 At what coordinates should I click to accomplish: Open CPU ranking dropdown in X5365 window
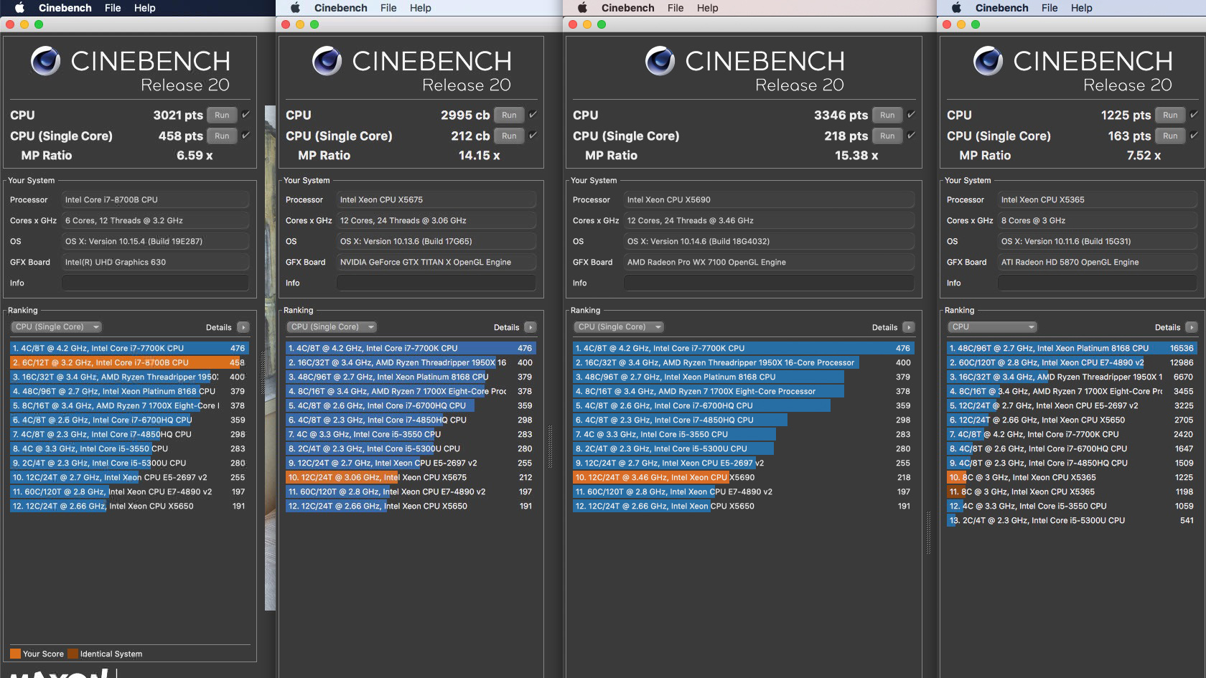point(994,327)
